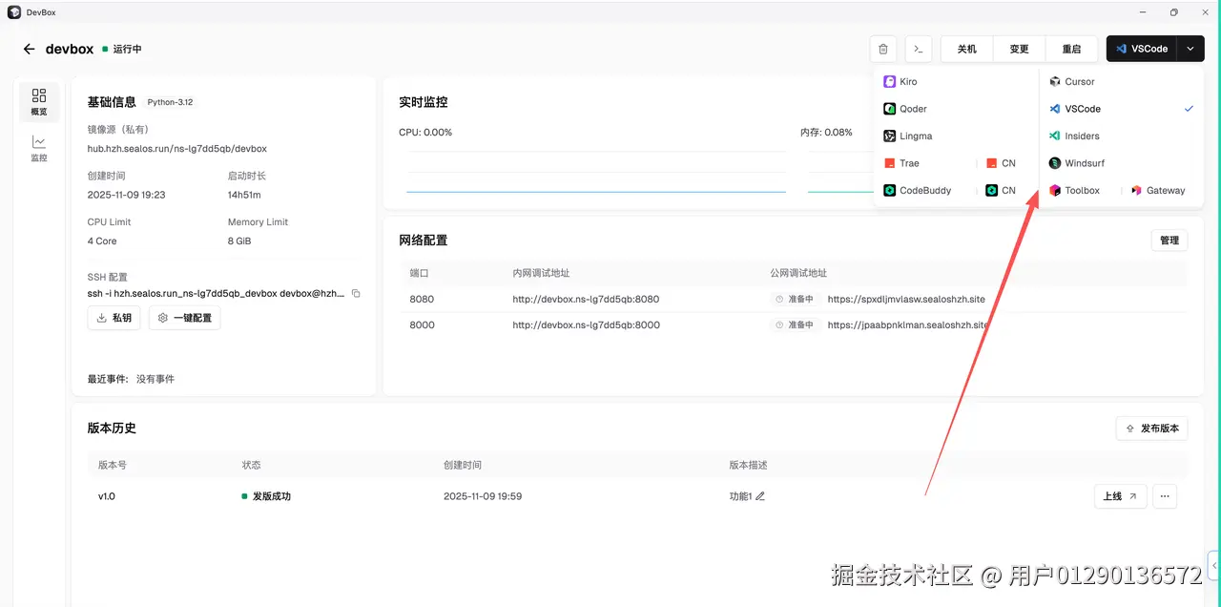
Task: Click the 上线 deploy button for v1.0
Action: click(x=1120, y=496)
